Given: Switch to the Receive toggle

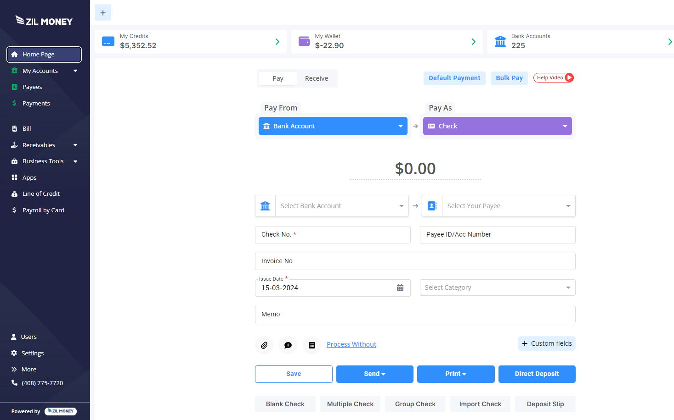Looking at the screenshot, I should pos(316,78).
